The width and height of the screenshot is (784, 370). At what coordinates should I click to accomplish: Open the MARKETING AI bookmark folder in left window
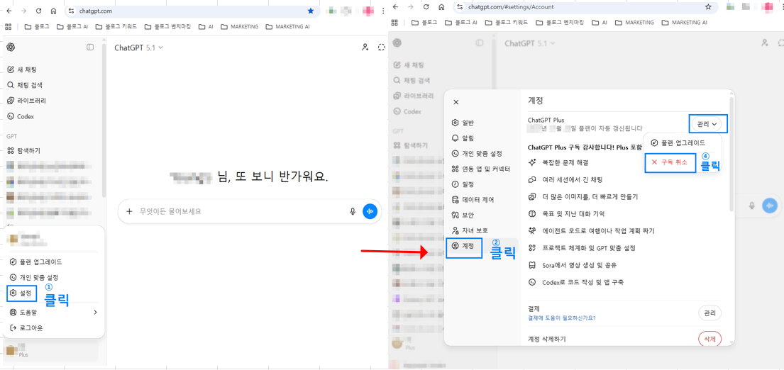point(287,26)
